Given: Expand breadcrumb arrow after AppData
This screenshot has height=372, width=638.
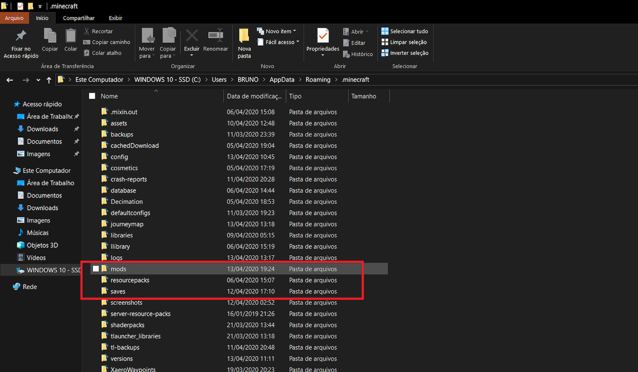Looking at the screenshot, I should click(300, 80).
